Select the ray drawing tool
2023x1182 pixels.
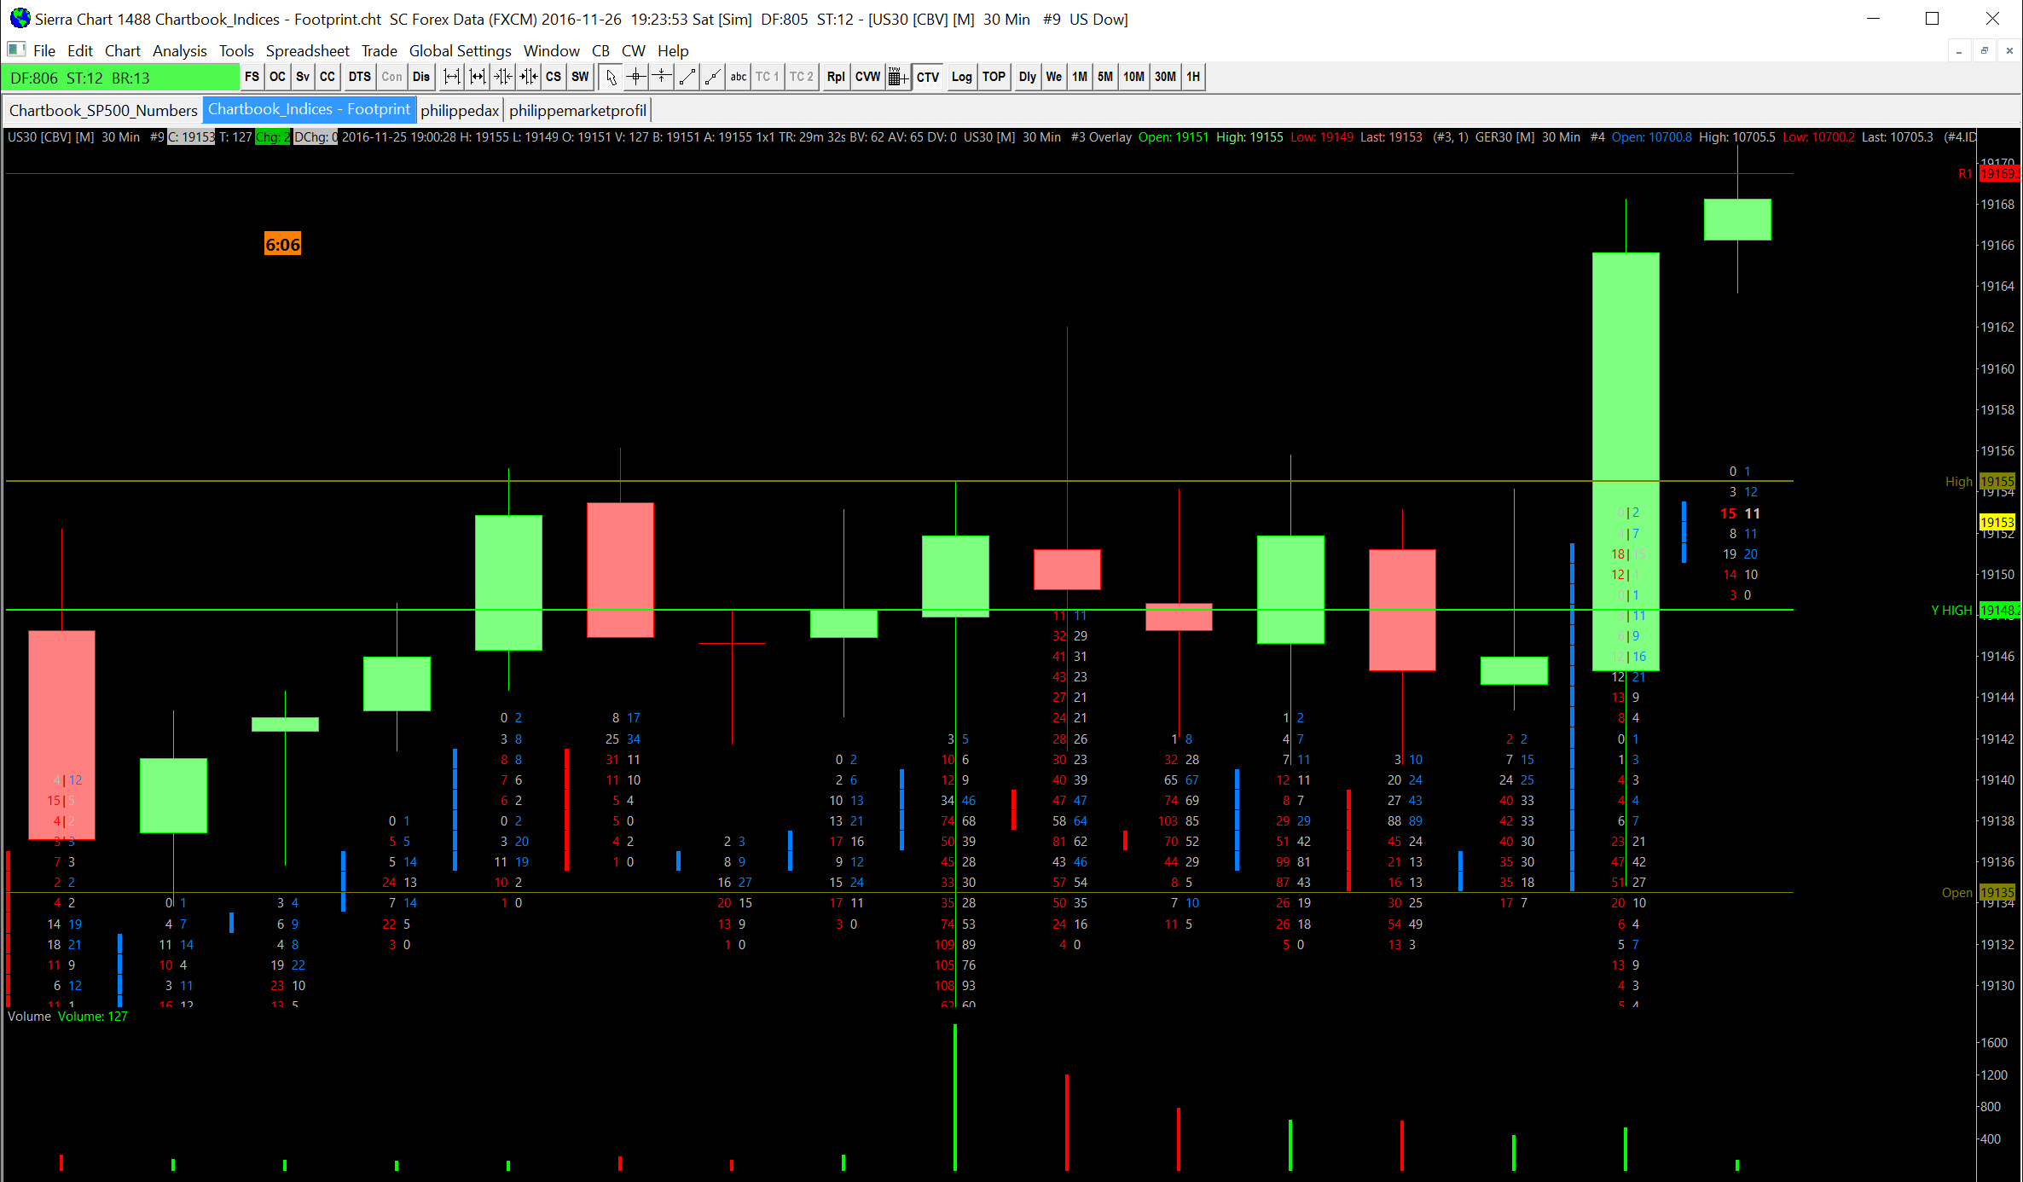pyautogui.click(x=713, y=77)
